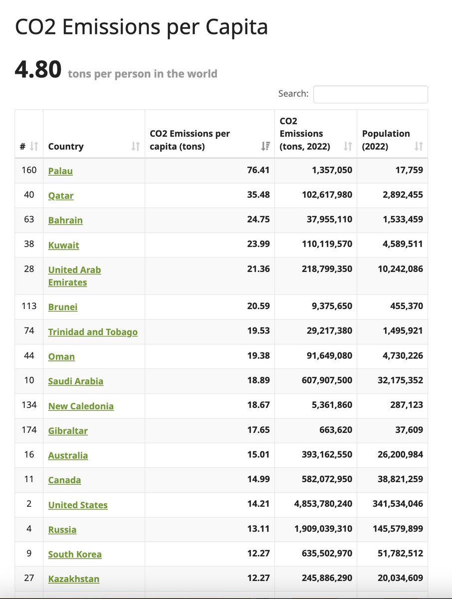Sort by Population 2022 arrows icon
This screenshot has width=452, height=599.
[x=419, y=146]
